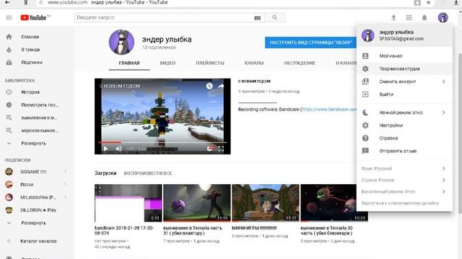The height and width of the screenshot is (259, 462).
Task: Click the GGGAME channel avatar
Action: tap(9, 171)
